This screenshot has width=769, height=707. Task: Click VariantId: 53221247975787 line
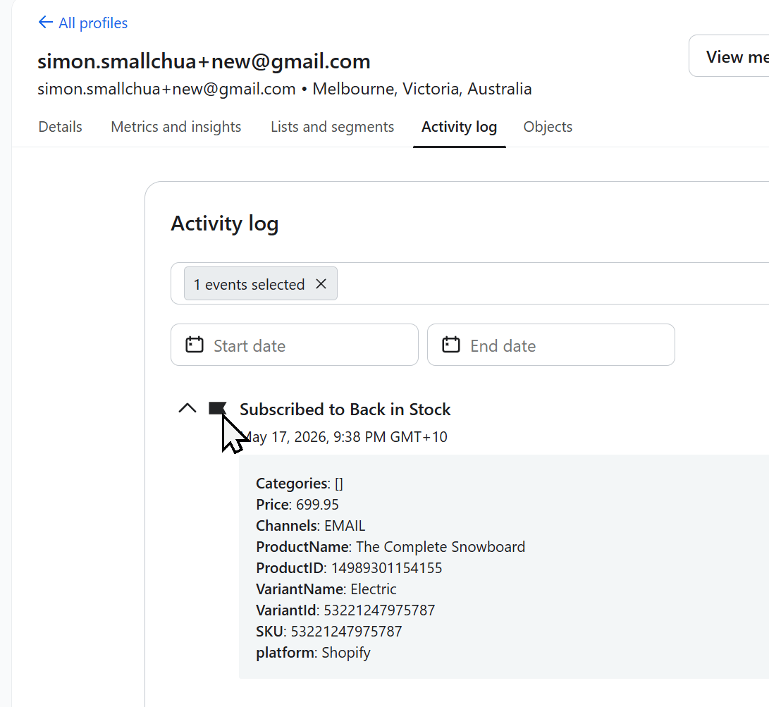[345, 610]
